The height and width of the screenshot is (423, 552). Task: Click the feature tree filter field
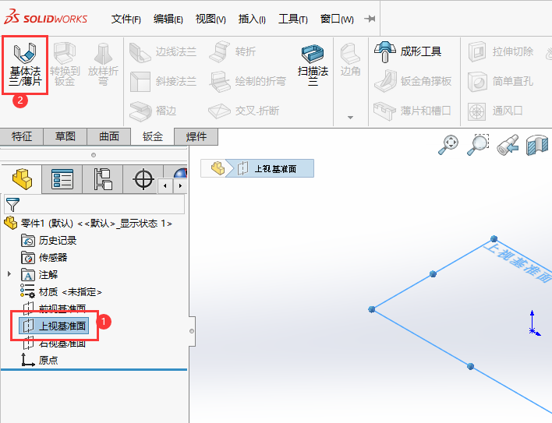(94, 204)
